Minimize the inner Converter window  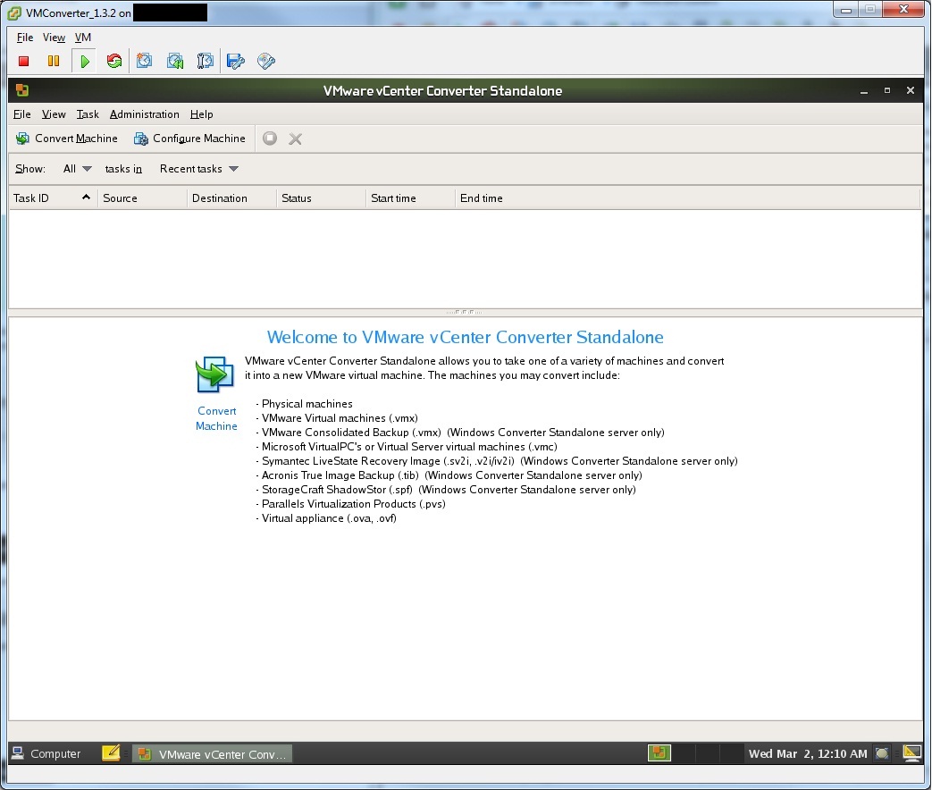pos(864,91)
